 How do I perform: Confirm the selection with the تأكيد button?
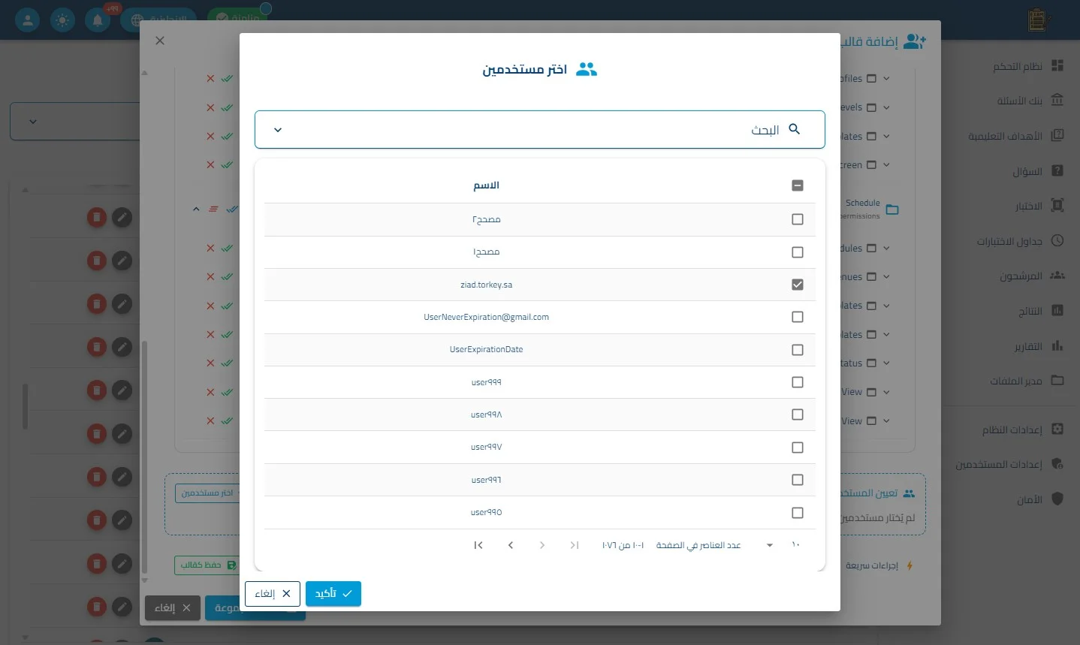tap(333, 594)
